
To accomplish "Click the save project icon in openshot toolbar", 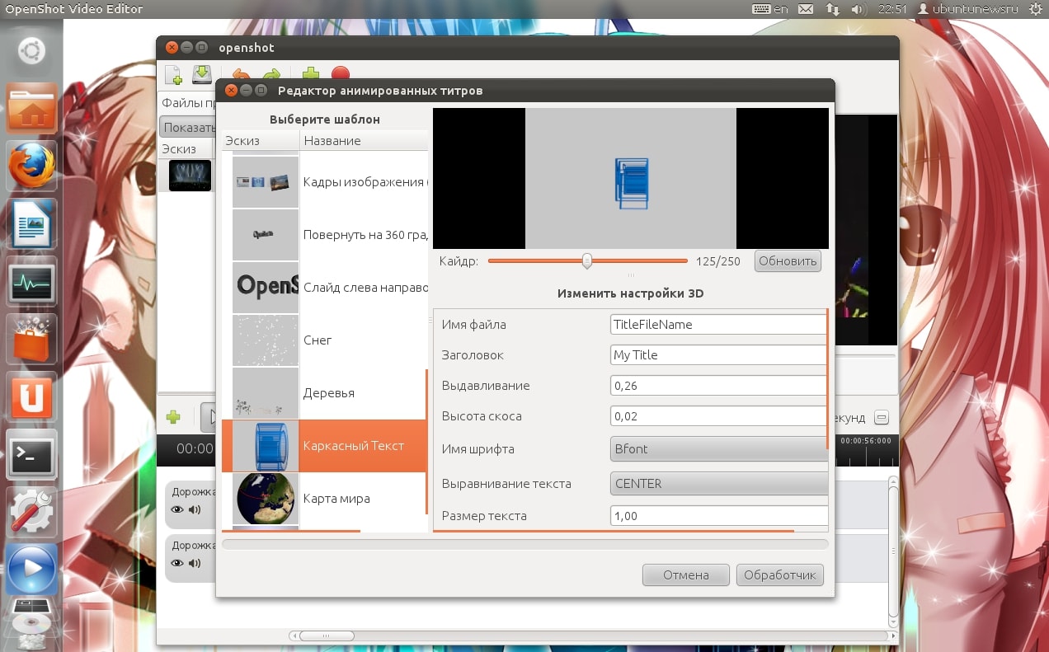I will click(202, 74).
